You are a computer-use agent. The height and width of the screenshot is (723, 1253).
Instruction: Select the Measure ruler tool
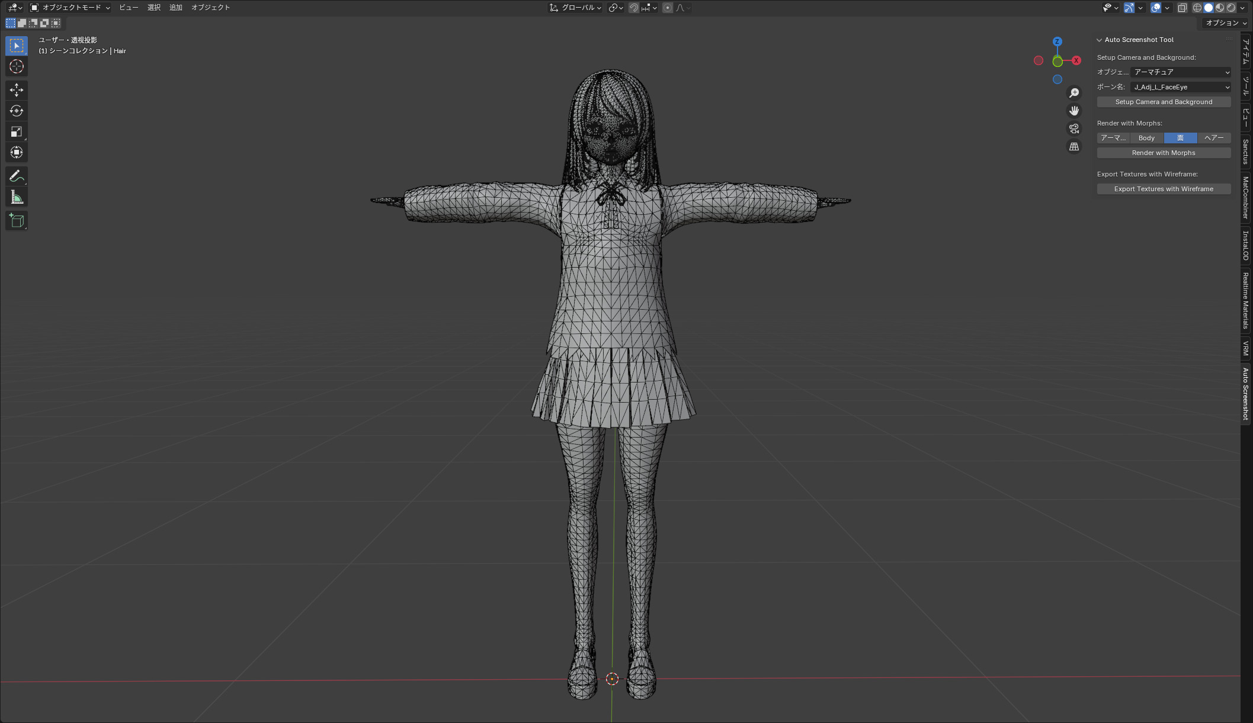(x=17, y=197)
